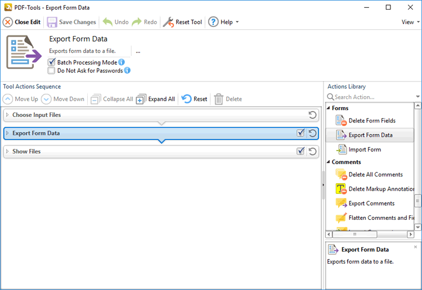Expand the Export Form Data step

tap(7, 133)
